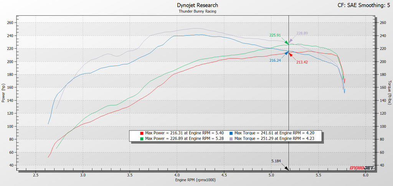The height and width of the screenshot is (186, 393).
Task: Click the lavender Max Torque legend swatch
Action: (x=231, y=138)
